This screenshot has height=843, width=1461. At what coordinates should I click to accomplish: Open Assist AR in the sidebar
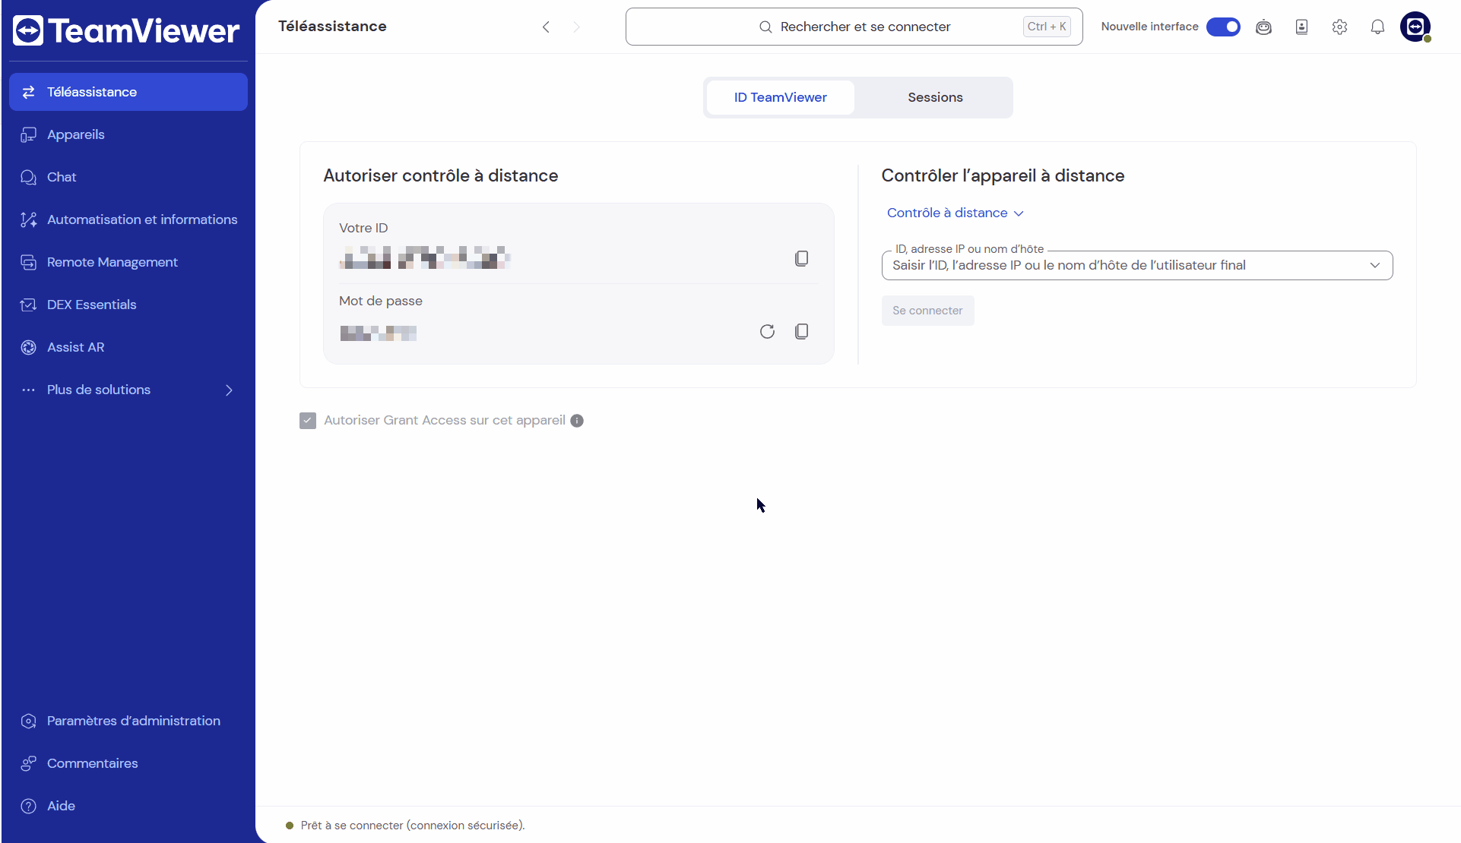(x=128, y=347)
